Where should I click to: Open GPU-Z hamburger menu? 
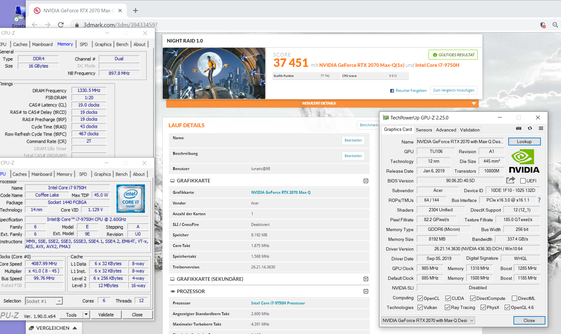(x=541, y=129)
